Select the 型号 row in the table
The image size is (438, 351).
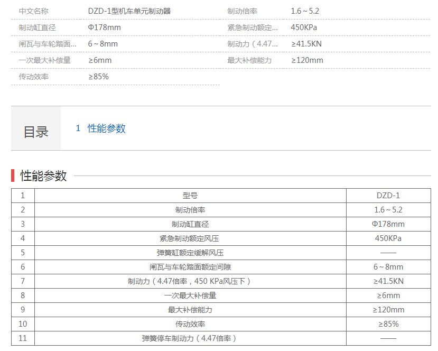189,196
